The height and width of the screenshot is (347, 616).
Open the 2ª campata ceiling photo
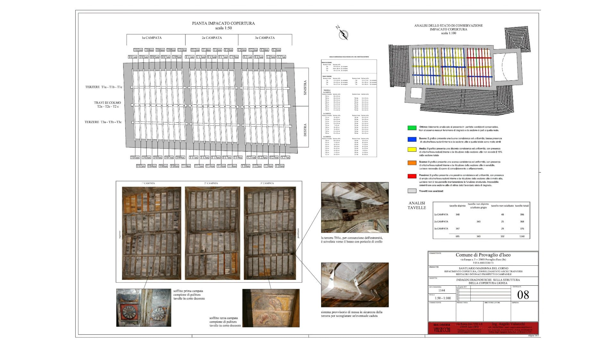tap(212, 233)
